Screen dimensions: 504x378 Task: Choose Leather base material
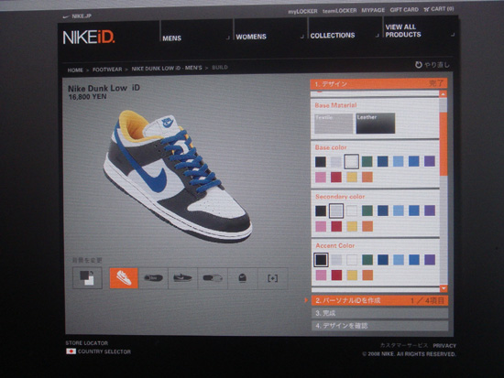376,123
